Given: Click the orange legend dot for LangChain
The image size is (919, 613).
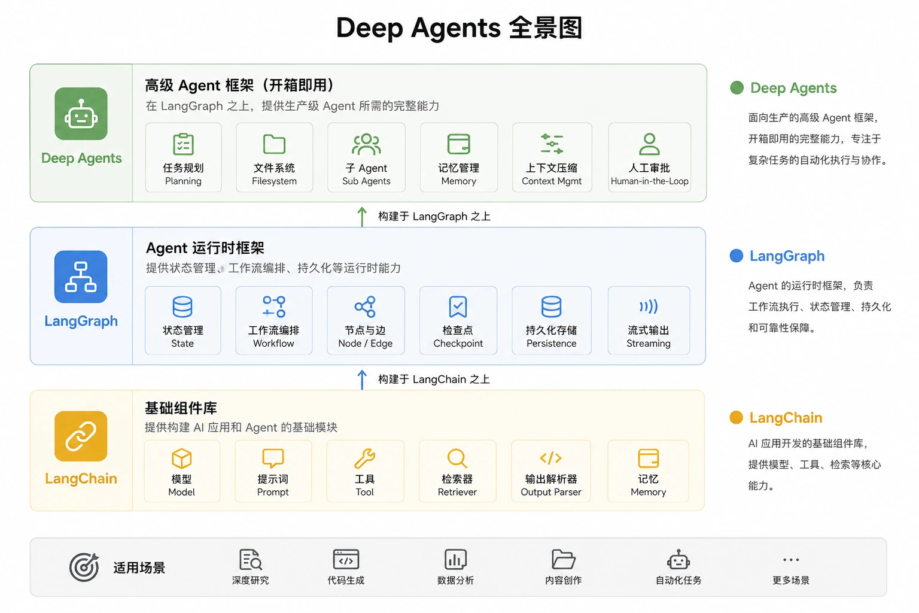Looking at the screenshot, I should point(737,417).
